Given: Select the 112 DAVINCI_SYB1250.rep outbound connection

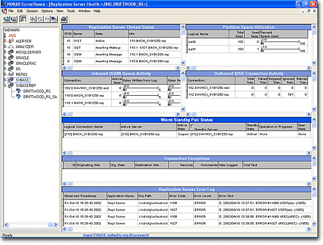Looking at the screenshot, I should click(208, 95).
